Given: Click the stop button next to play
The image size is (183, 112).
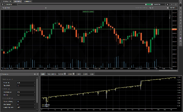Looking at the screenshot, I should [172, 5].
